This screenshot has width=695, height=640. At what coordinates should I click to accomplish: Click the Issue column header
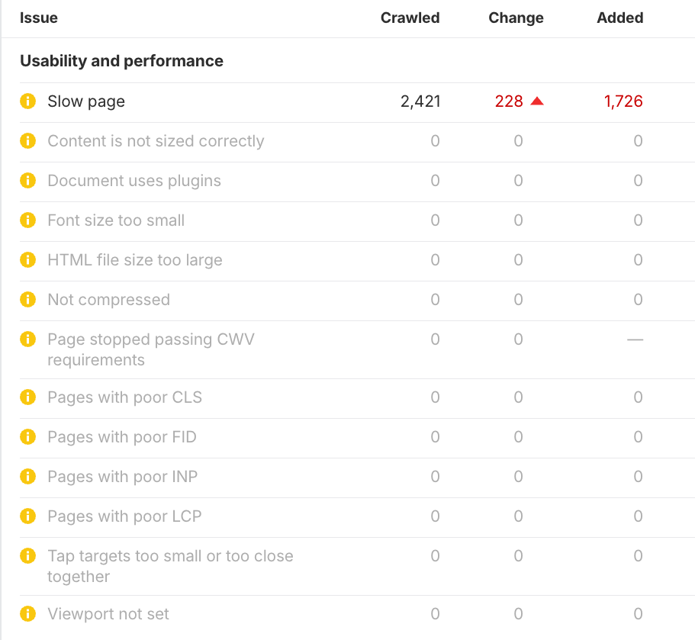click(x=39, y=18)
